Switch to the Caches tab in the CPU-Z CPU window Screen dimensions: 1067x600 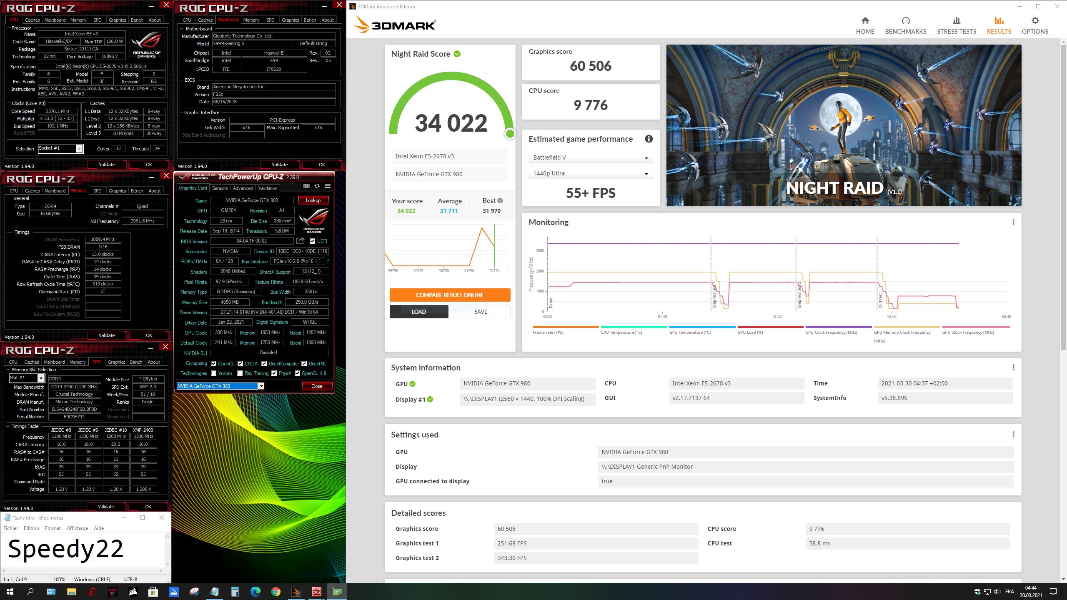(32, 20)
